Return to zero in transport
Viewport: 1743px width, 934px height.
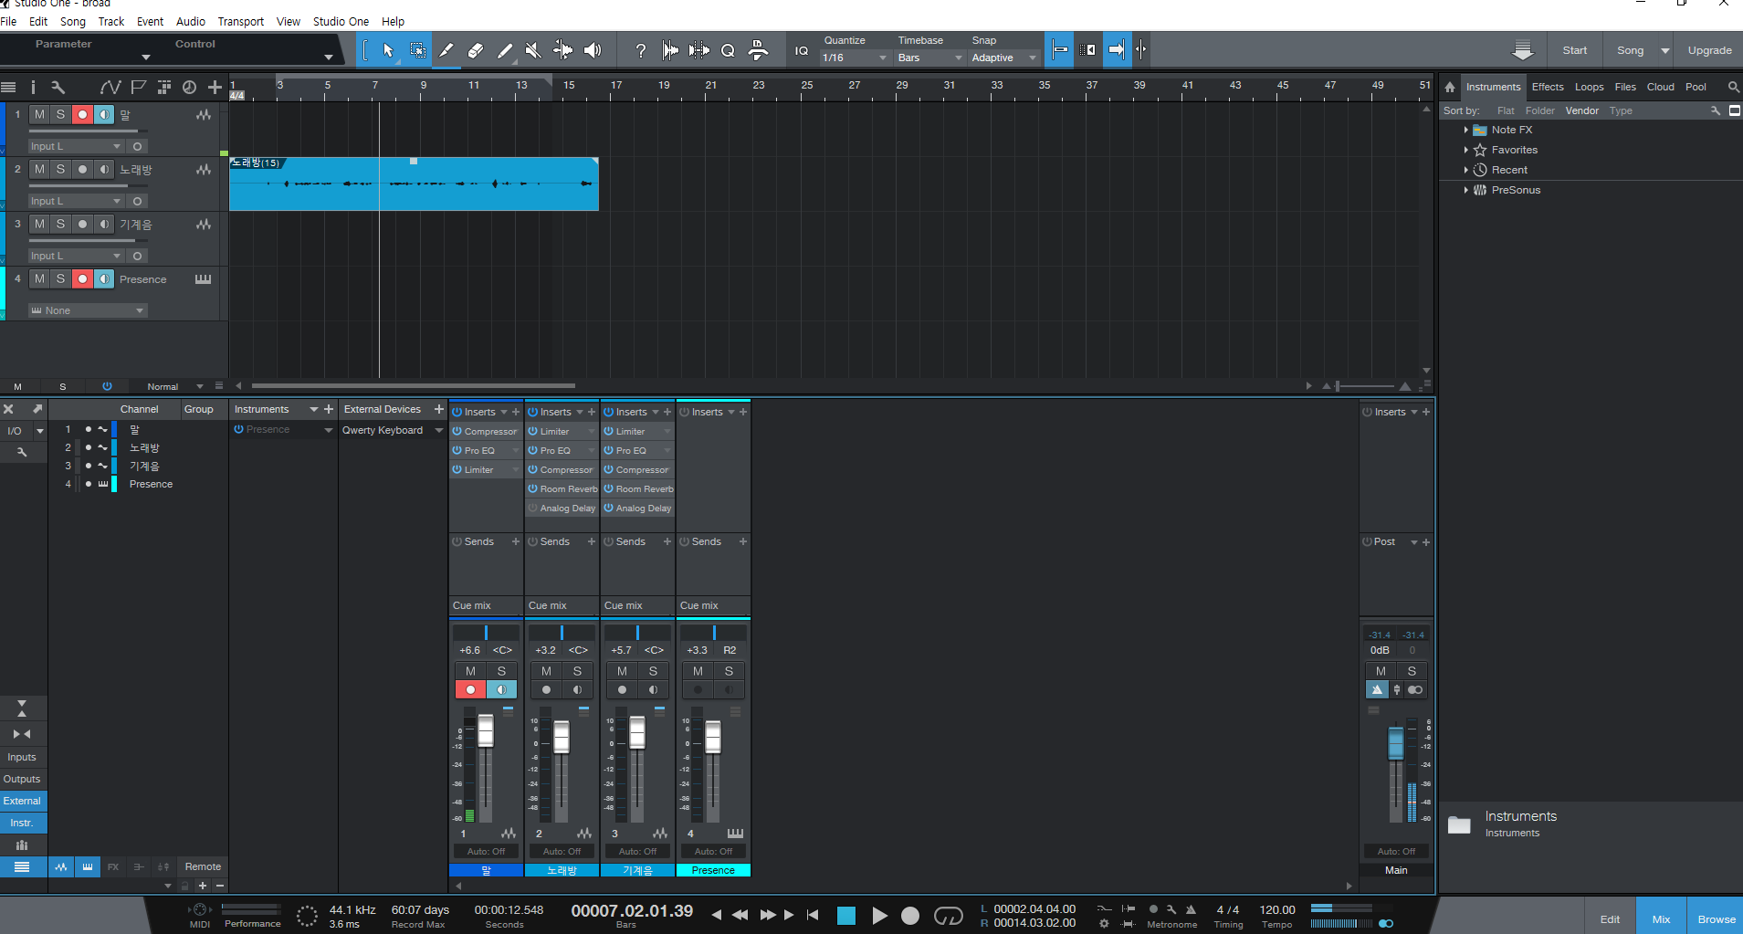tap(813, 915)
